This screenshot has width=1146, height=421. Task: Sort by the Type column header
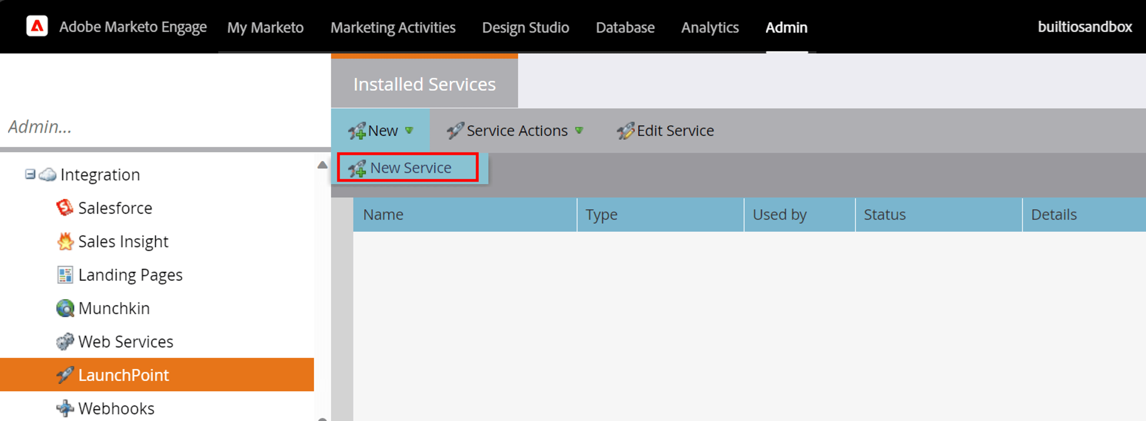(x=660, y=214)
